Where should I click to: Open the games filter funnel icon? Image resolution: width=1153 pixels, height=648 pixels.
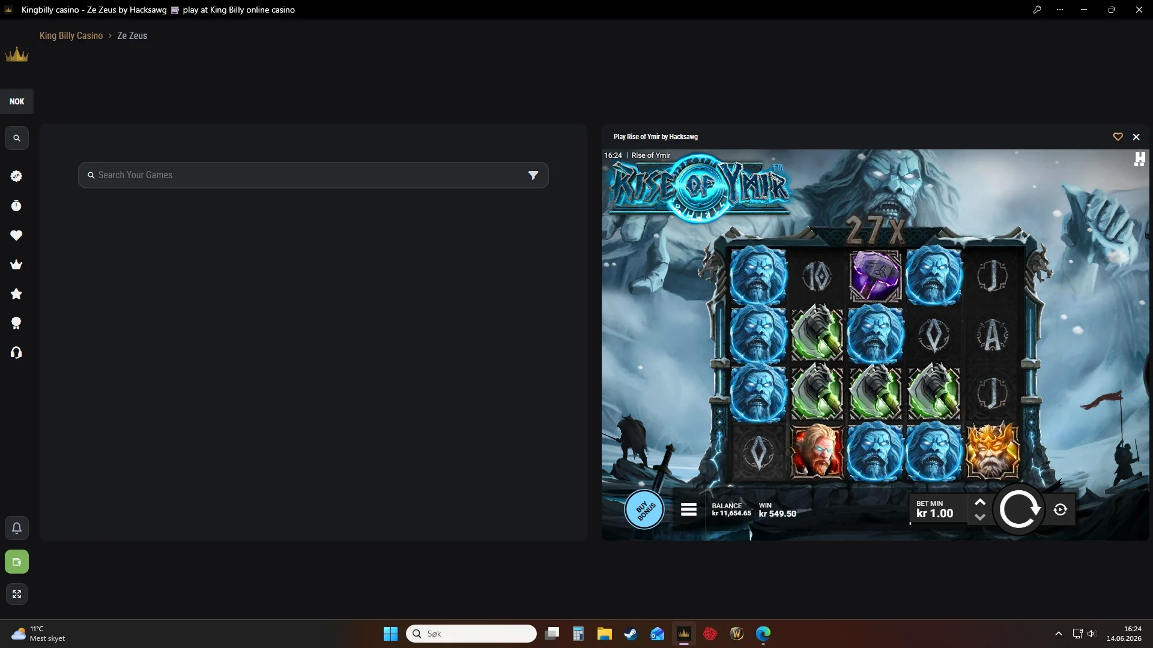coord(533,175)
